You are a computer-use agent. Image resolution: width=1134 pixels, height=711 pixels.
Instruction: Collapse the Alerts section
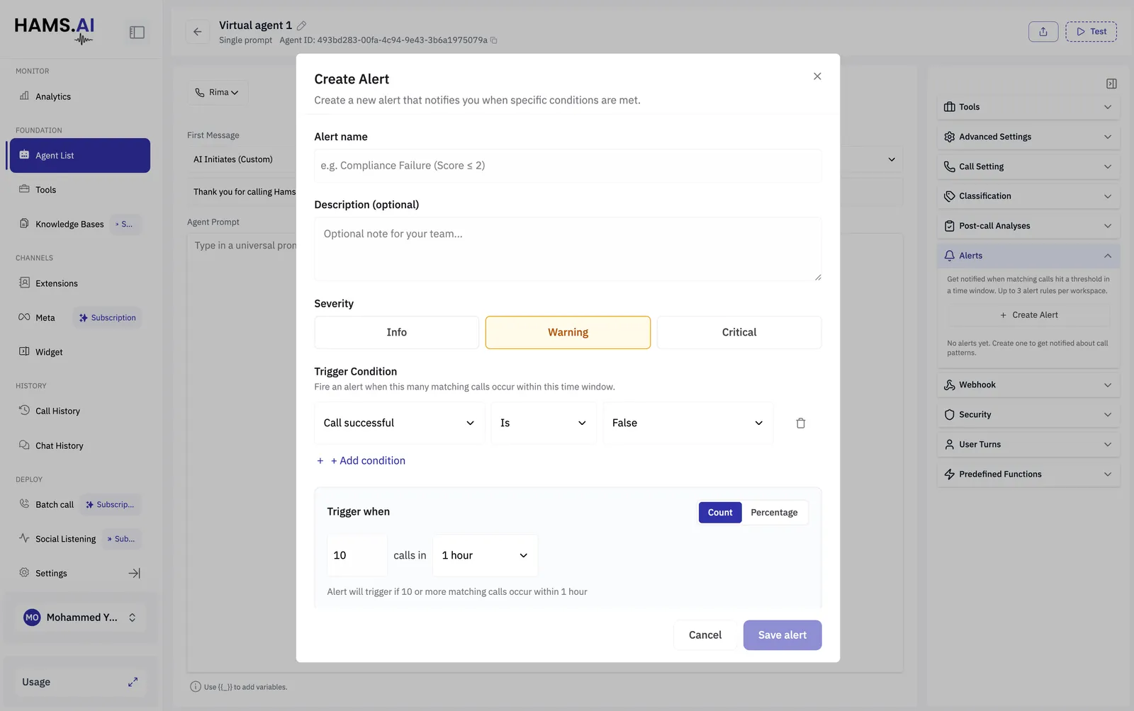point(1028,256)
